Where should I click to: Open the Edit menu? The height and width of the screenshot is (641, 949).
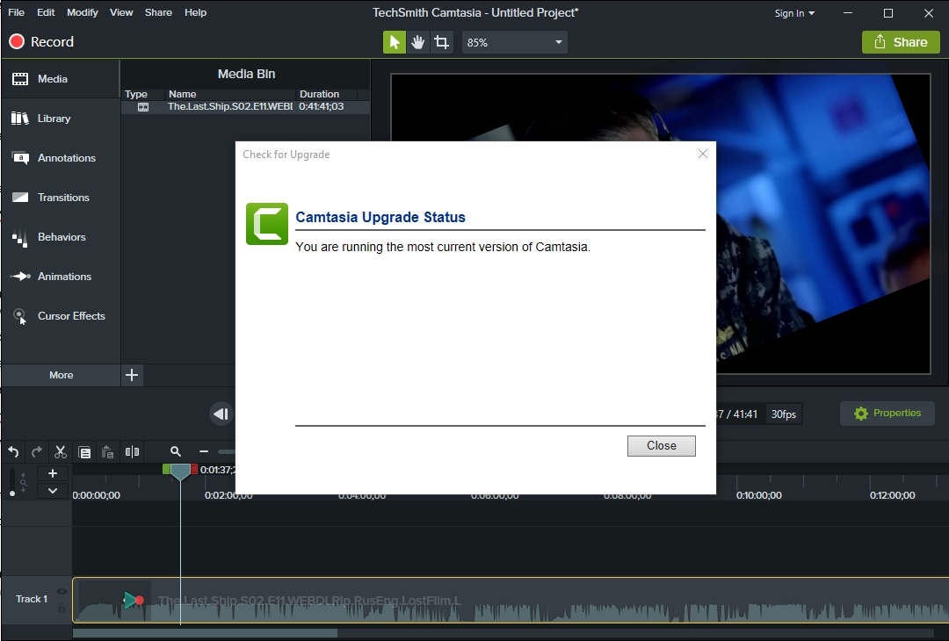[x=46, y=12]
